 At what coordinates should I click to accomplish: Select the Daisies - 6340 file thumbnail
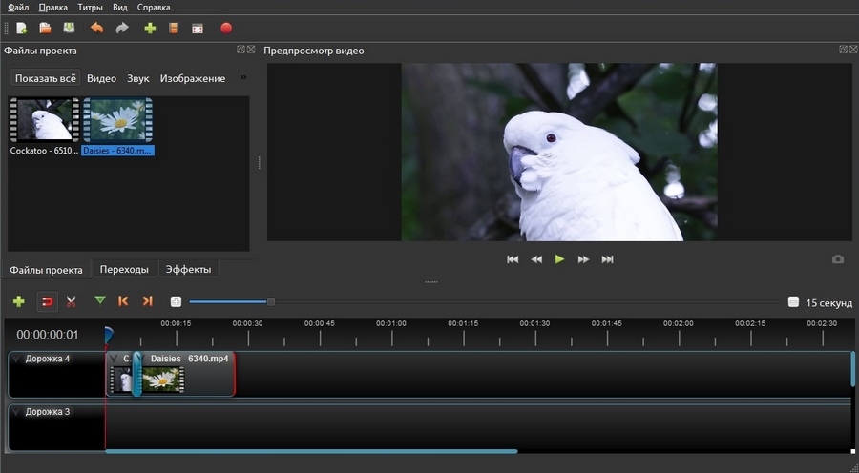point(117,120)
